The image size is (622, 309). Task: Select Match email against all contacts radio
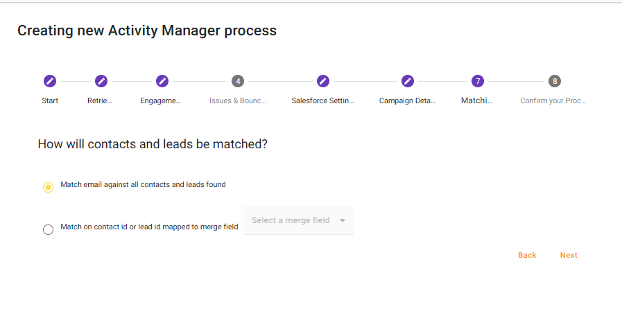coord(49,188)
